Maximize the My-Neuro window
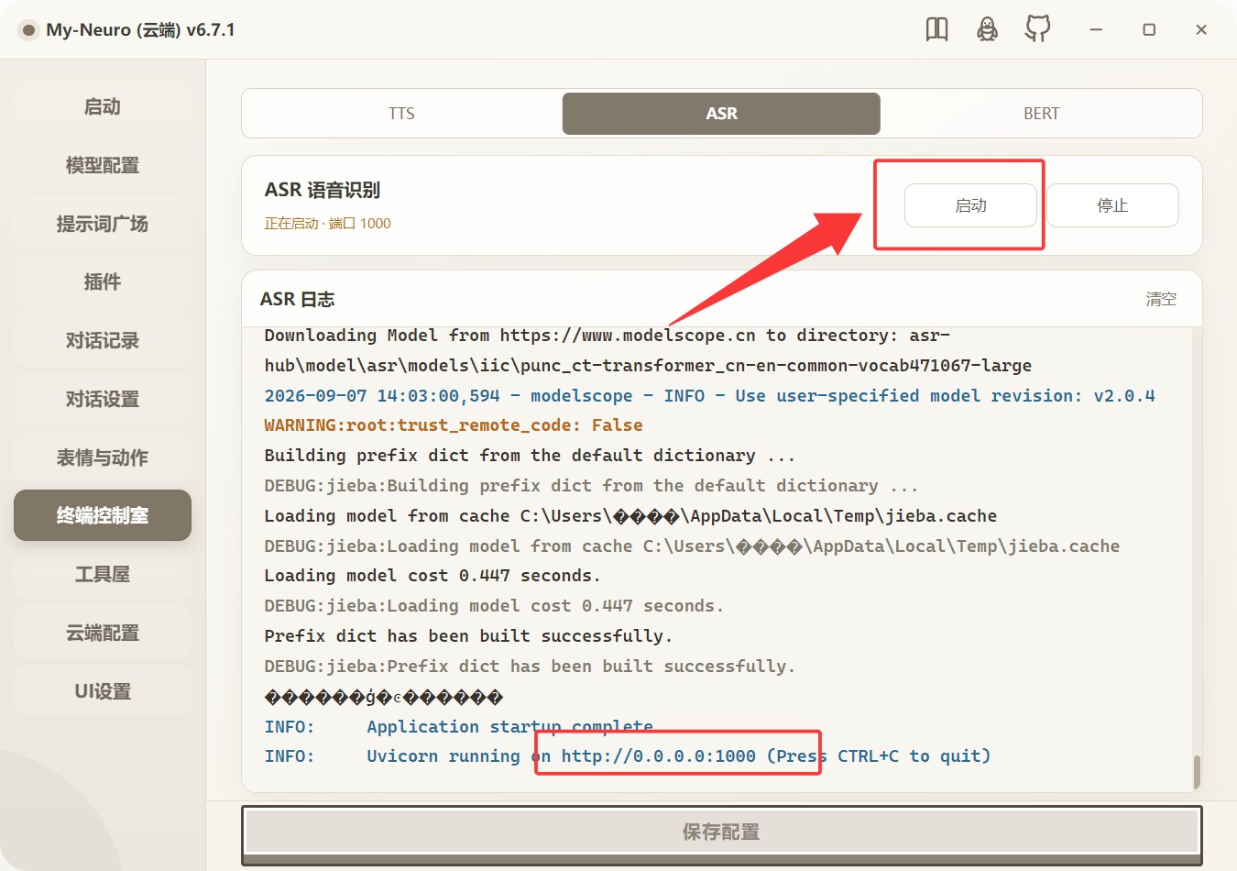 coord(1149,29)
